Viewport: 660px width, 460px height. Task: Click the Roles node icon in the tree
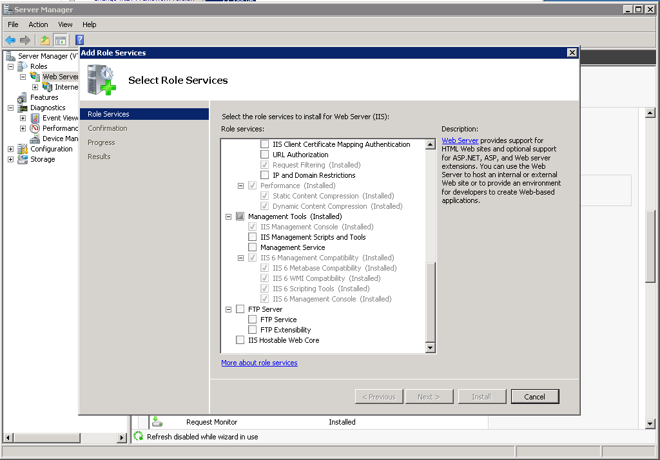point(23,66)
